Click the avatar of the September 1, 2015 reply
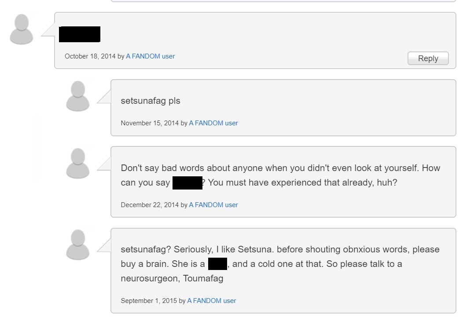Screen dimensions: 463x321 pos(78,244)
